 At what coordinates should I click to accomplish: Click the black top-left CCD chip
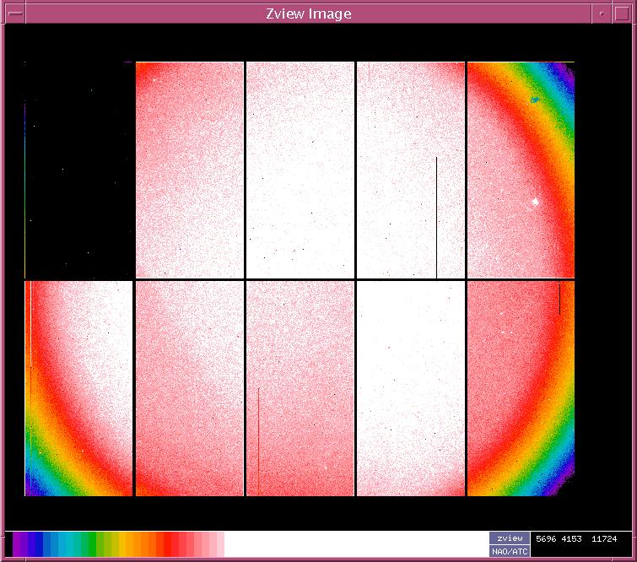click(x=79, y=169)
